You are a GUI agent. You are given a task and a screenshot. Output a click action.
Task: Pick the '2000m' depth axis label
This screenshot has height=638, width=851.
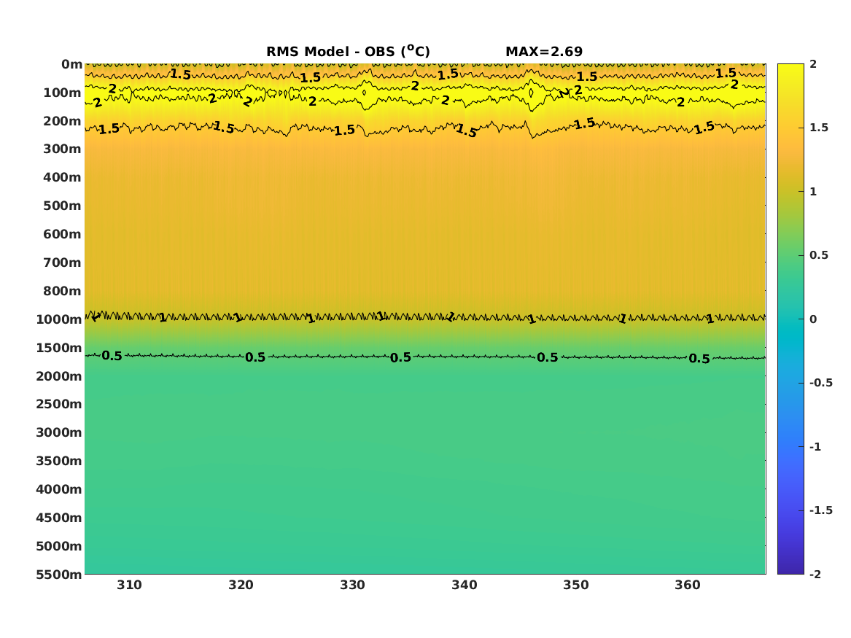pyautogui.click(x=59, y=376)
